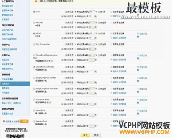The height and width of the screenshot is (138, 172).
Task: Click green discount icon in the EMS row
Action: [99, 12]
